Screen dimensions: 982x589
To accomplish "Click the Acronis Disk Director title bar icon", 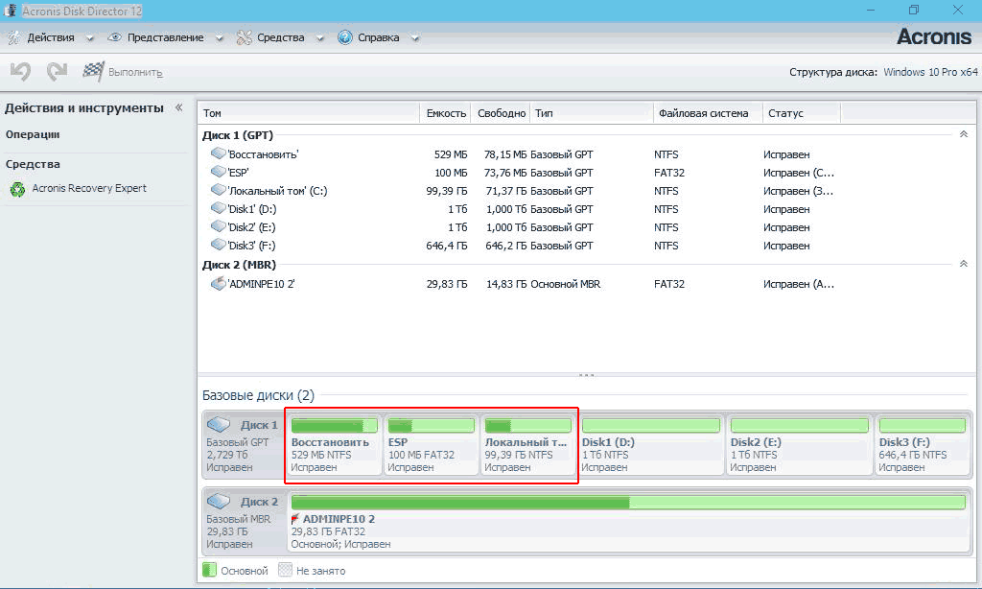I will 10,11.
